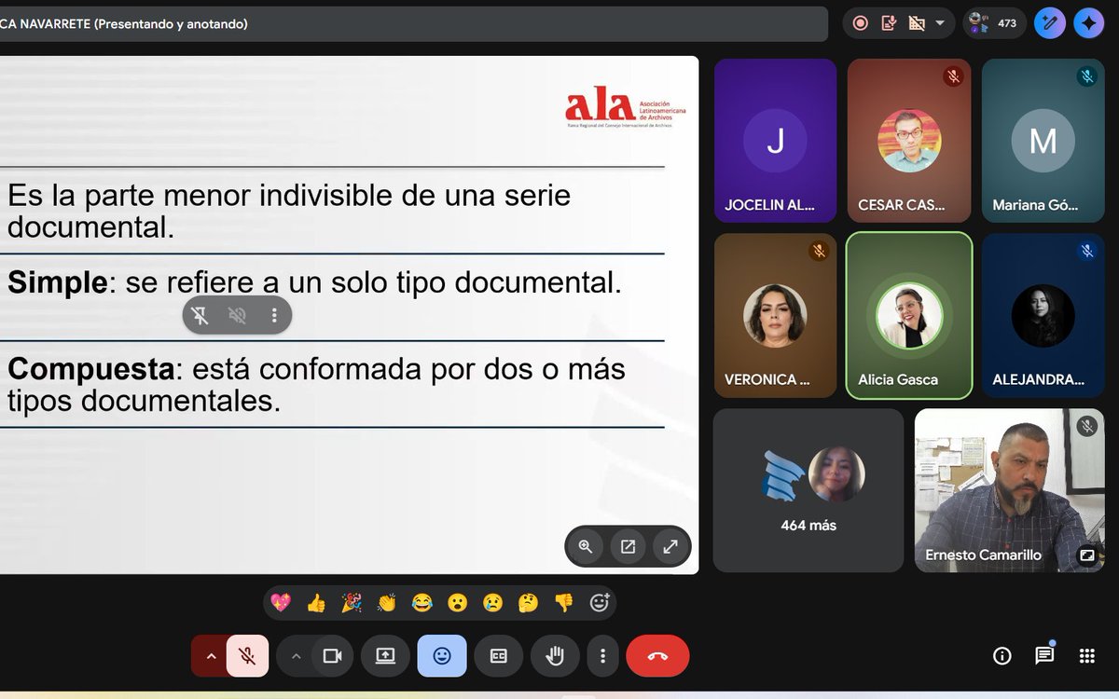Image resolution: width=1119 pixels, height=699 pixels.
Task: Send the surprised face reaction
Action: [457, 603]
